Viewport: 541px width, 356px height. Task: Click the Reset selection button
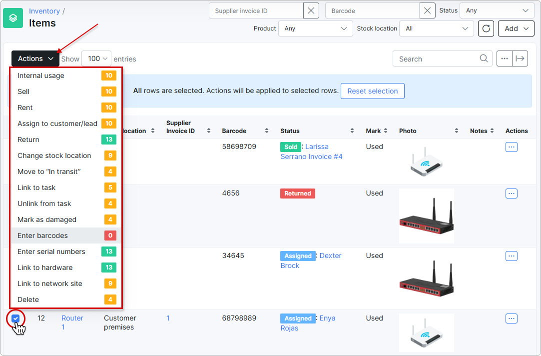point(372,91)
